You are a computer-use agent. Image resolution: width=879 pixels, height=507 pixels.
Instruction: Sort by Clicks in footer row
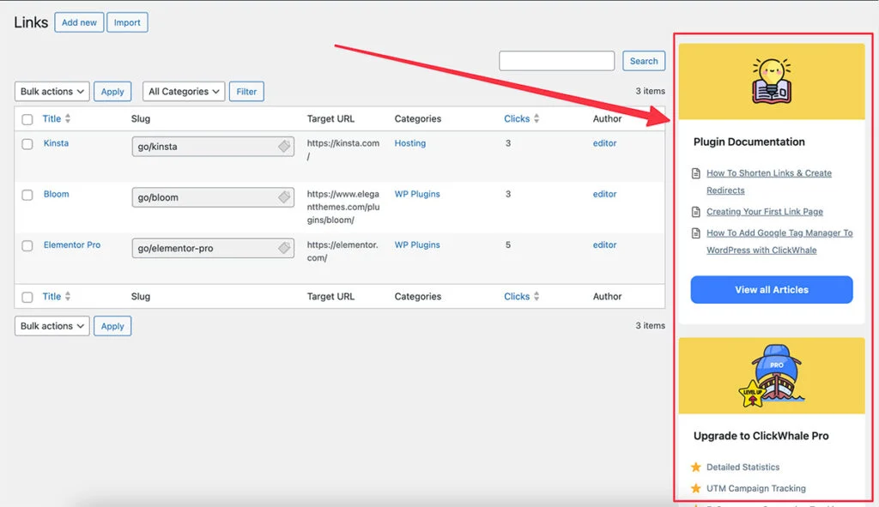516,296
